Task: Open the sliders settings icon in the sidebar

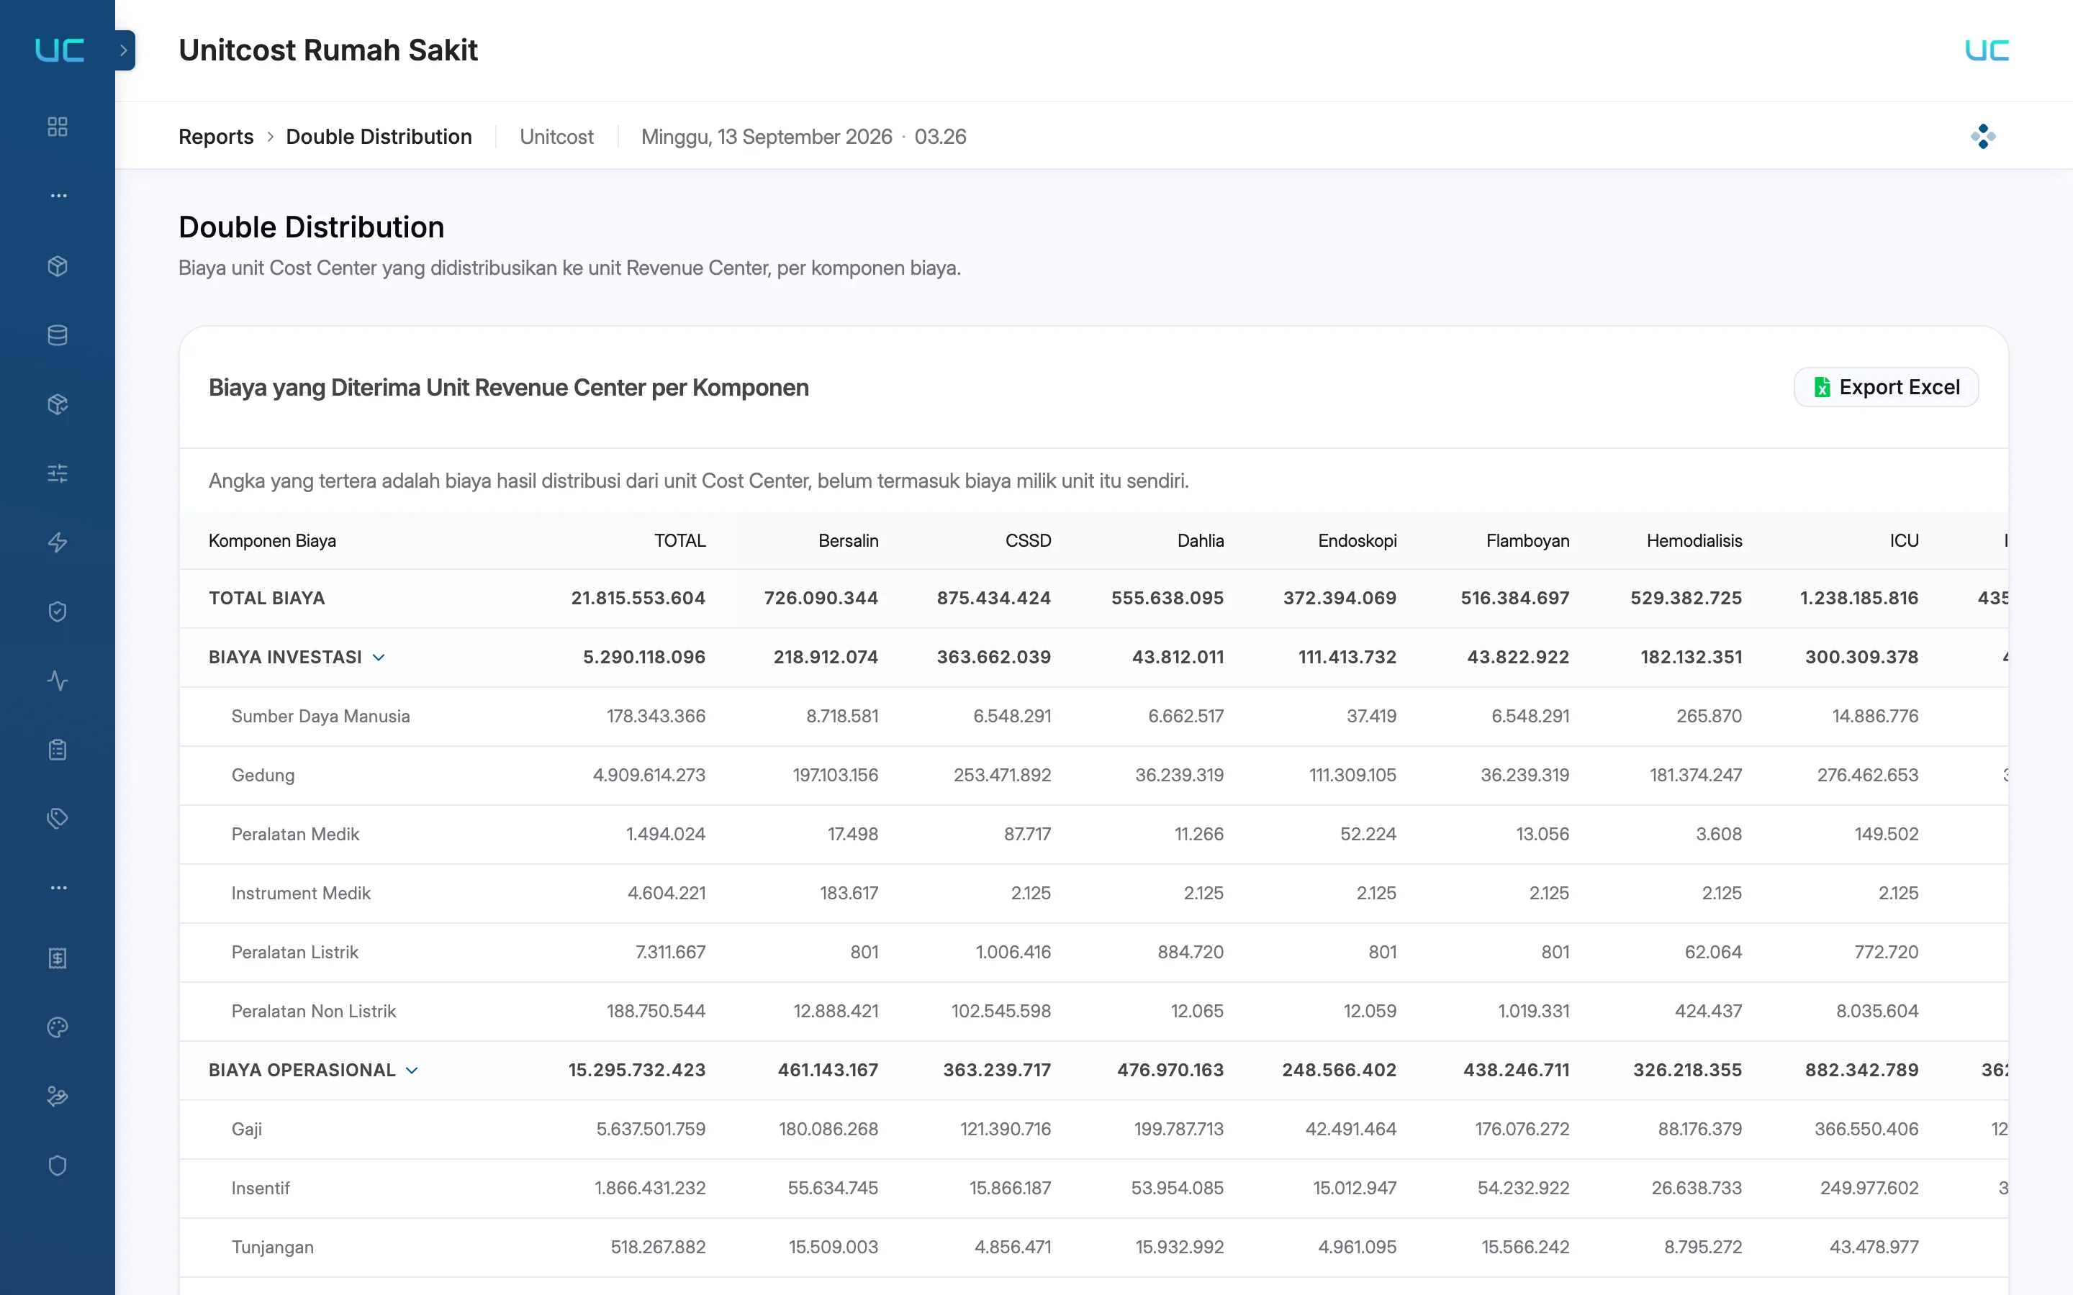Action: [58, 473]
